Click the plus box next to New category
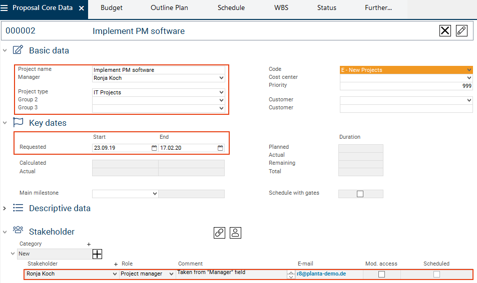 (97, 254)
